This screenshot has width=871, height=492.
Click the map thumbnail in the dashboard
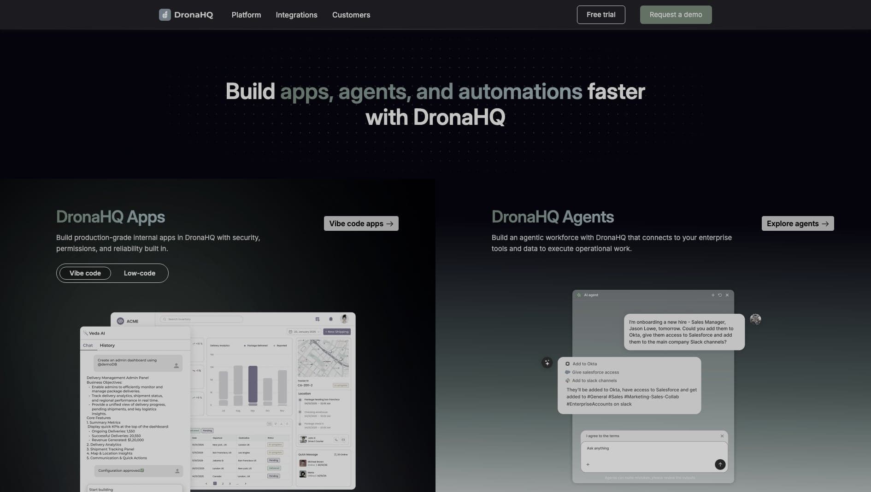(x=323, y=358)
